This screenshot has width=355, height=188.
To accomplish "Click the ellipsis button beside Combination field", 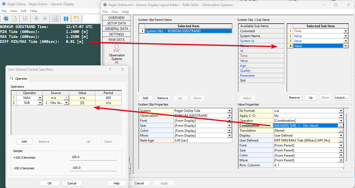I will tap(341, 126).
